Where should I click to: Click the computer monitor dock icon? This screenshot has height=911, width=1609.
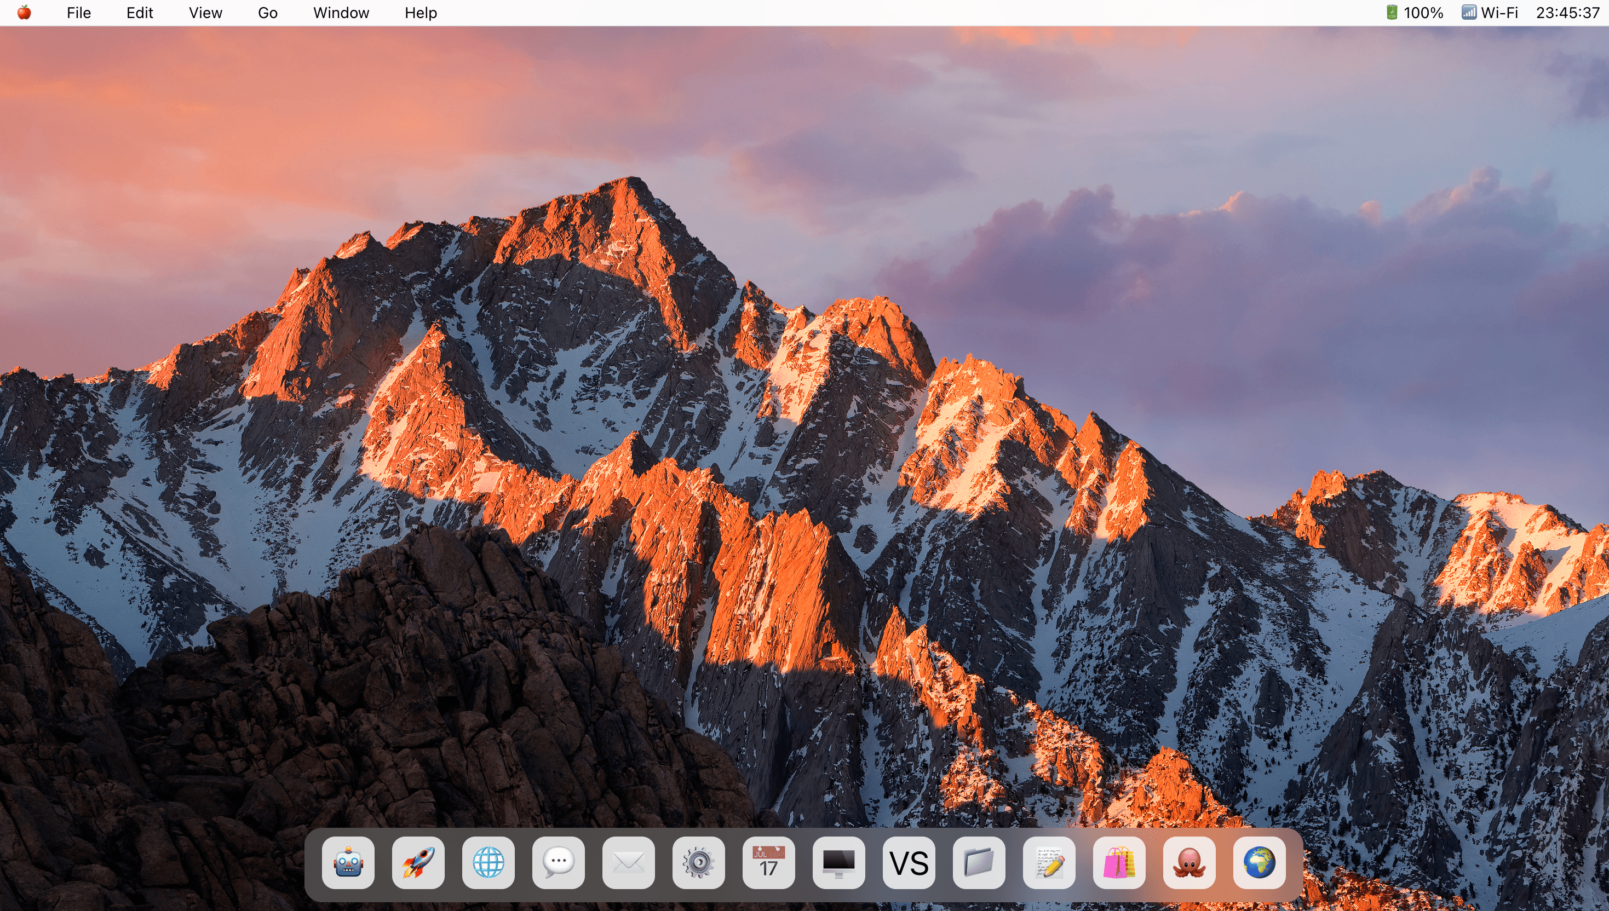click(838, 863)
